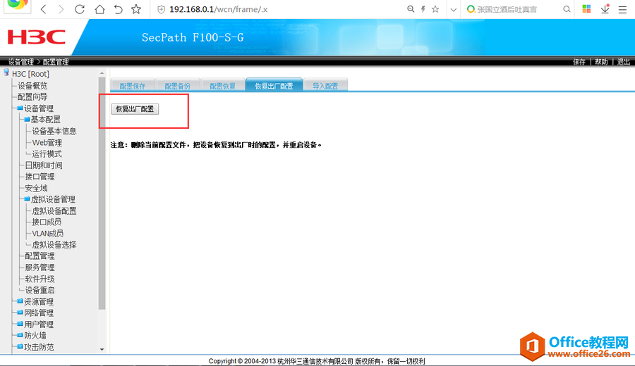Click 设备管理 in the breadcrumb bar
The height and width of the screenshot is (366, 635).
[21, 62]
